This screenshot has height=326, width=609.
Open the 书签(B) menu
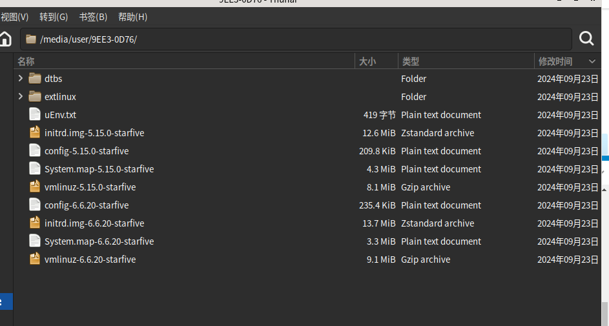point(93,17)
